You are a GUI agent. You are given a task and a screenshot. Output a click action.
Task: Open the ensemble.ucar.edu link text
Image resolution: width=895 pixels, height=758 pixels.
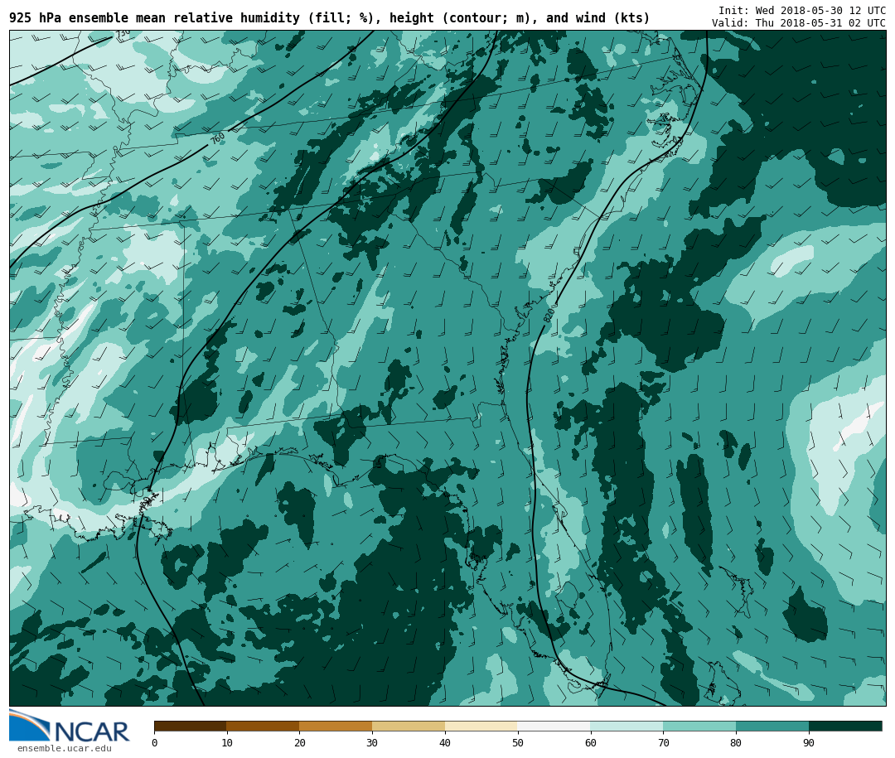coord(65,748)
